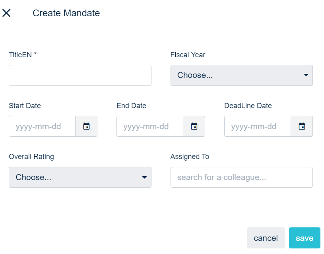The image size is (324, 254).
Task: Click the End Date label text
Action: click(x=131, y=106)
